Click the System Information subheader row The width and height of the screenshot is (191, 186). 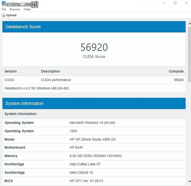(94, 114)
